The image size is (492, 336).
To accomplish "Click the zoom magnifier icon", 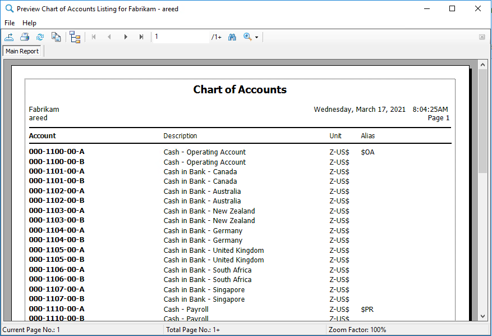I will tap(247, 37).
